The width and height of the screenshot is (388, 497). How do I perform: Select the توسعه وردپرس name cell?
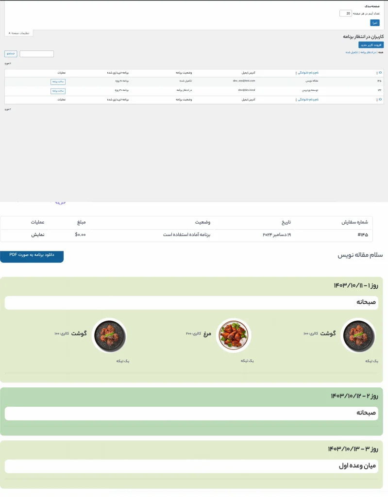click(x=310, y=90)
